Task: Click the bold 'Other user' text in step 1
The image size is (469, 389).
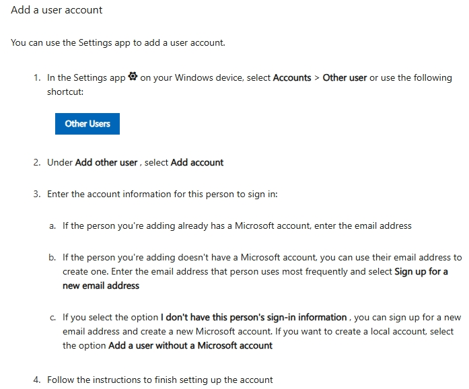Action: click(345, 78)
